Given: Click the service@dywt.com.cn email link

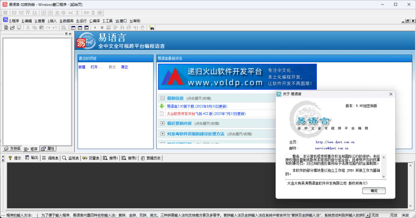Looking at the screenshot, I should [x=331, y=148].
